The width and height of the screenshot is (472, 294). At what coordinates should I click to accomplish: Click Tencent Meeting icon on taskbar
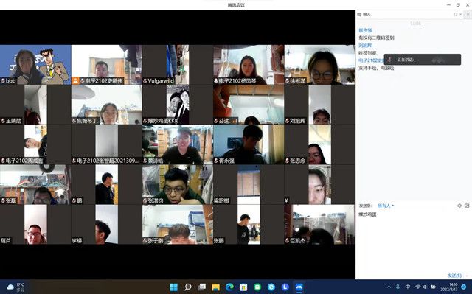tap(299, 287)
